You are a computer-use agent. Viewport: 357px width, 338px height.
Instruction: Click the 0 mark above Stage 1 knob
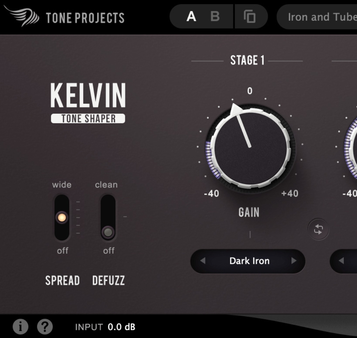(x=250, y=91)
